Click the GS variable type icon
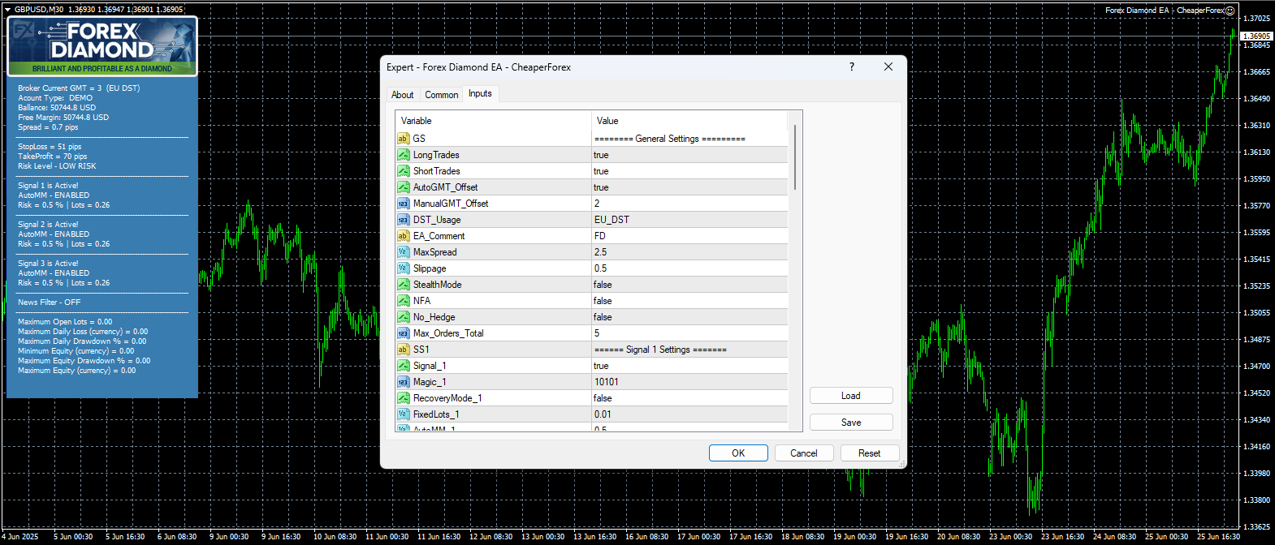 [403, 139]
